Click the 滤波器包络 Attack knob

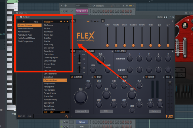[x=130, y=59]
